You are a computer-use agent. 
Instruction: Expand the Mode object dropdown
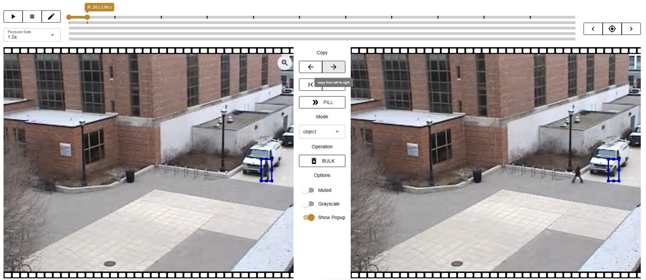point(322,132)
